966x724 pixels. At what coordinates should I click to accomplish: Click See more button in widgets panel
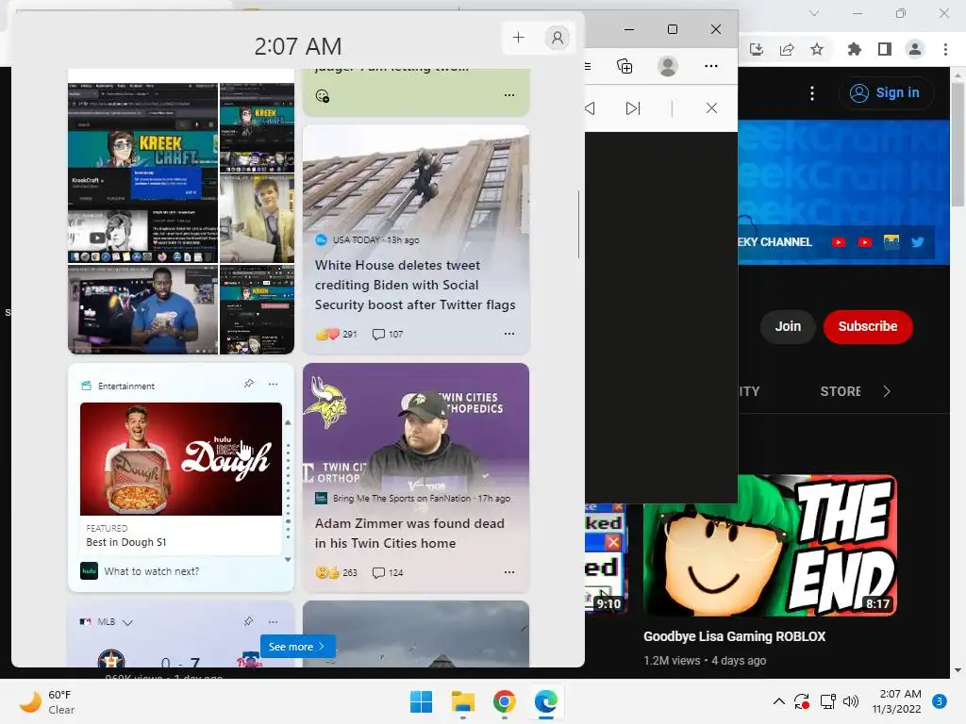pos(297,647)
